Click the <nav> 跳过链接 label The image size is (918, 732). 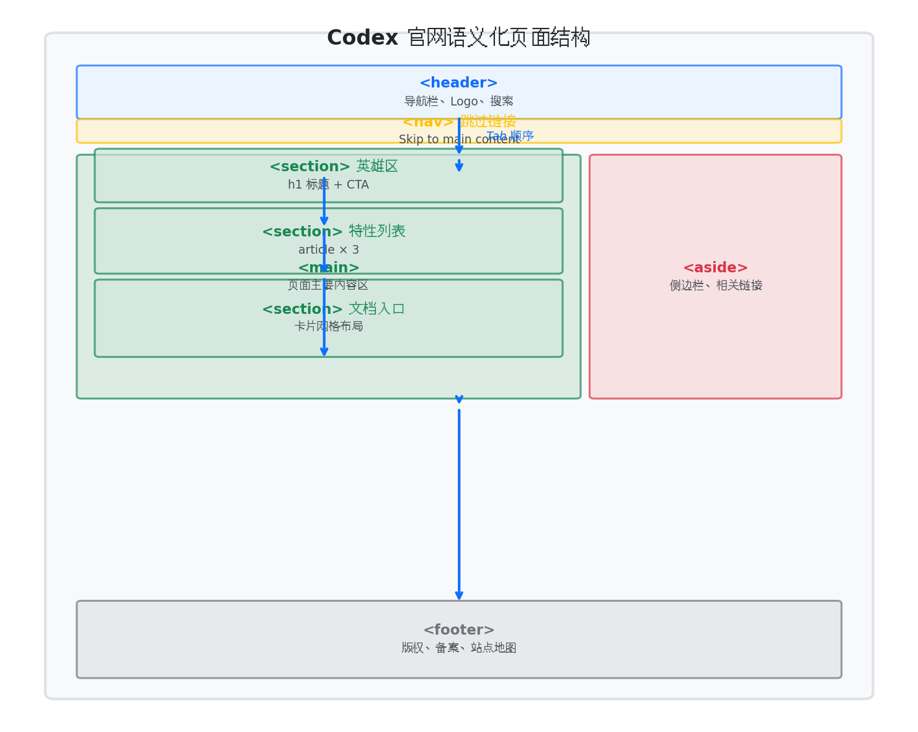coord(459,122)
